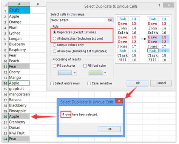The image size is (179, 144).
Task: Click cell containing Longan
Action: tap(19, 39)
